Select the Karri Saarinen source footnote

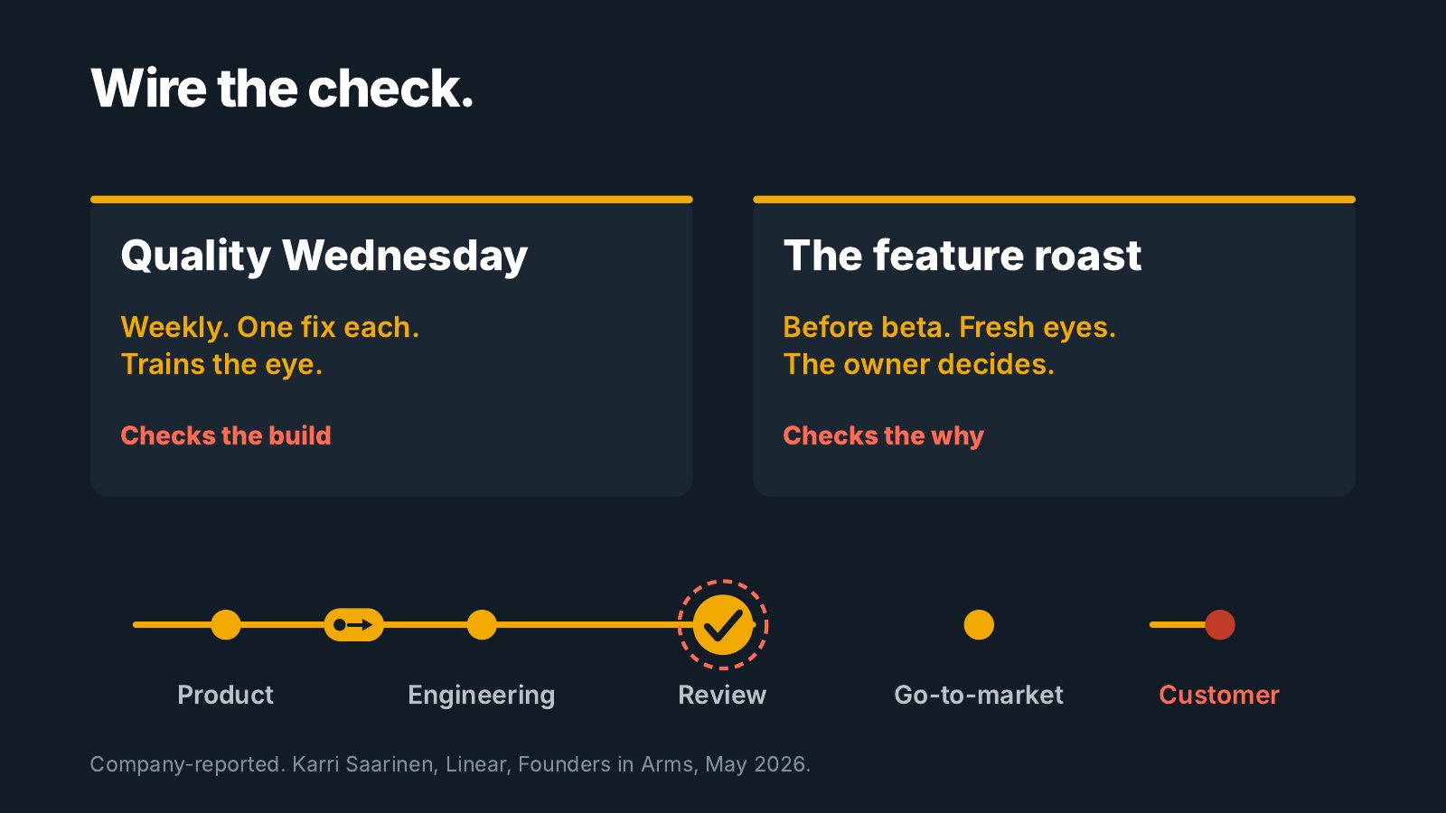pos(450,764)
